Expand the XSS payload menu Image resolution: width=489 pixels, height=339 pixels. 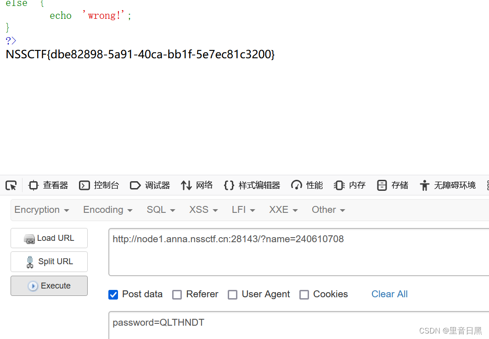tap(203, 210)
